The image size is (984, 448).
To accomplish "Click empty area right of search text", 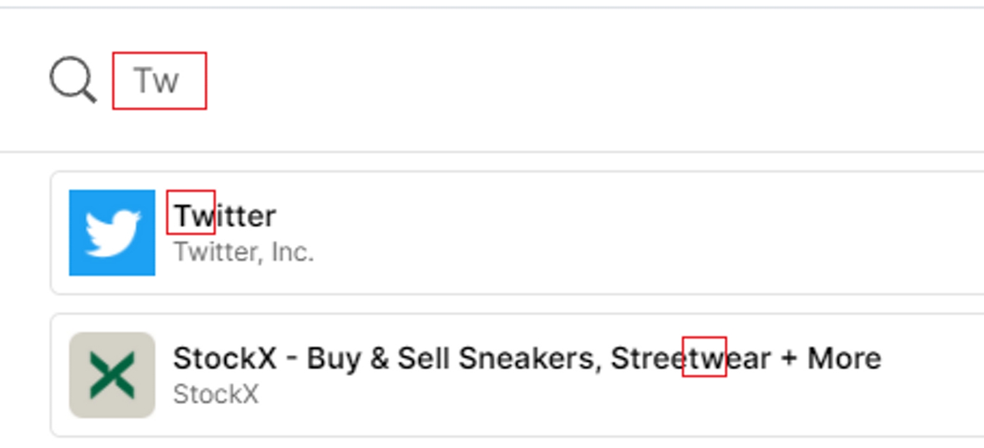I will pos(498,81).
